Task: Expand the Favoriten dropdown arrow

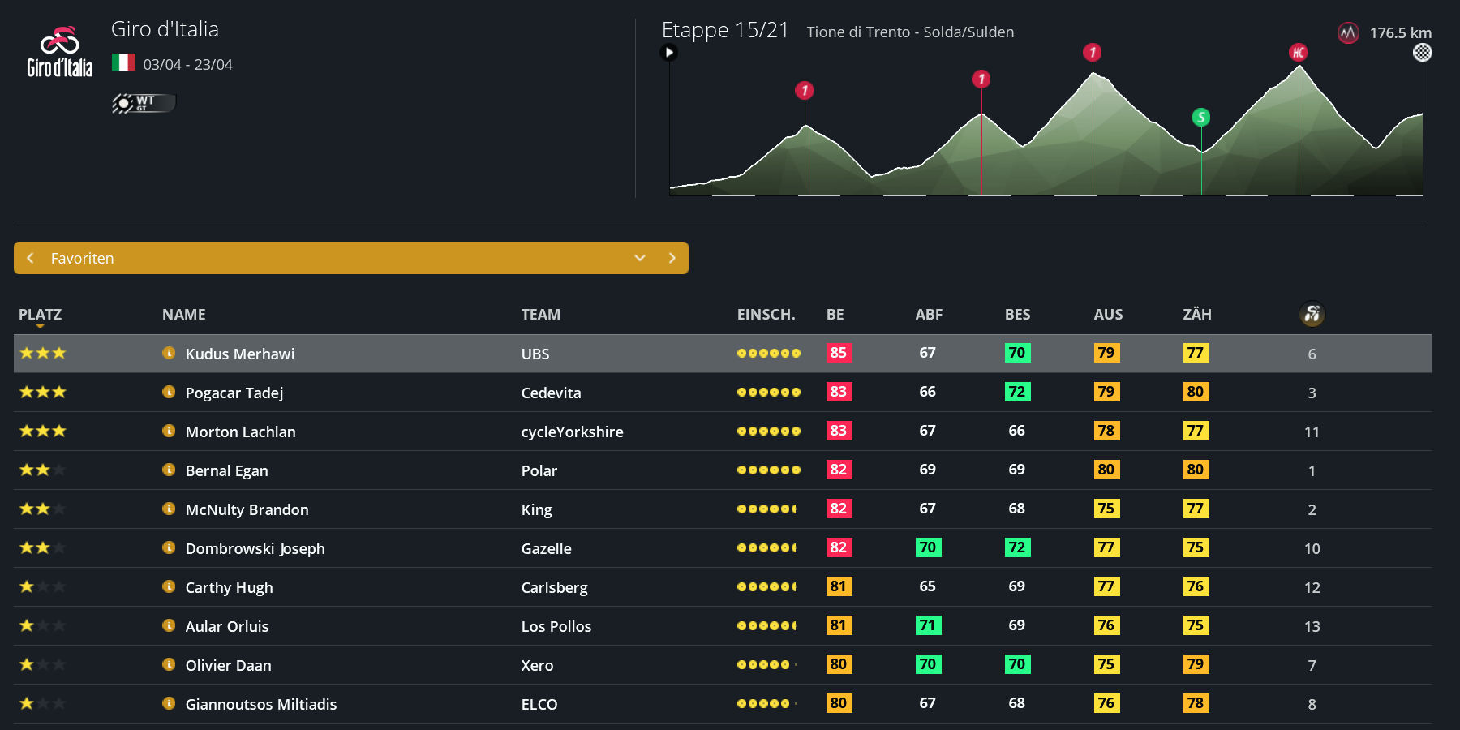Action: tap(640, 258)
